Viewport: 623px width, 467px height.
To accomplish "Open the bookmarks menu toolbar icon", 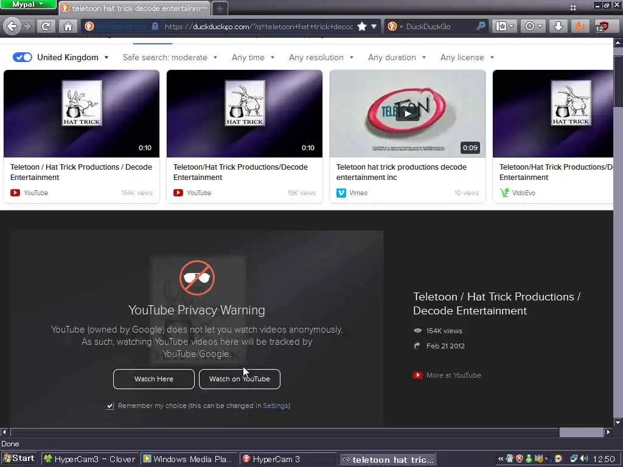I will click(504, 26).
